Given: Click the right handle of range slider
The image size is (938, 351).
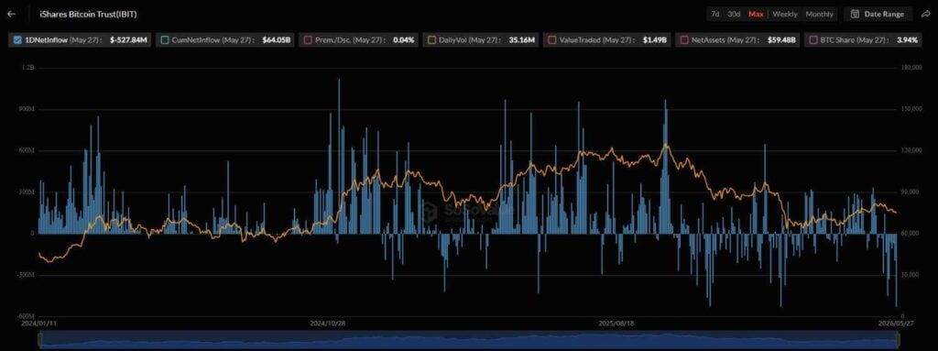Looking at the screenshot, I should click(x=898, y=340).
